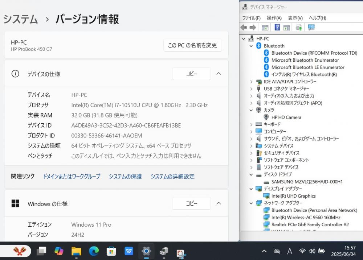Image resolution: width=363 pixels, height=260 pixels.
Task: Select インテル(R) ワイヤレス Bluetooth(R) device
Action: [x=304, y=74]
